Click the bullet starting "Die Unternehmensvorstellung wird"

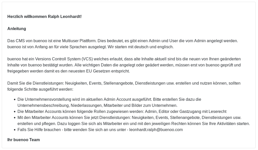pos(109,99)
